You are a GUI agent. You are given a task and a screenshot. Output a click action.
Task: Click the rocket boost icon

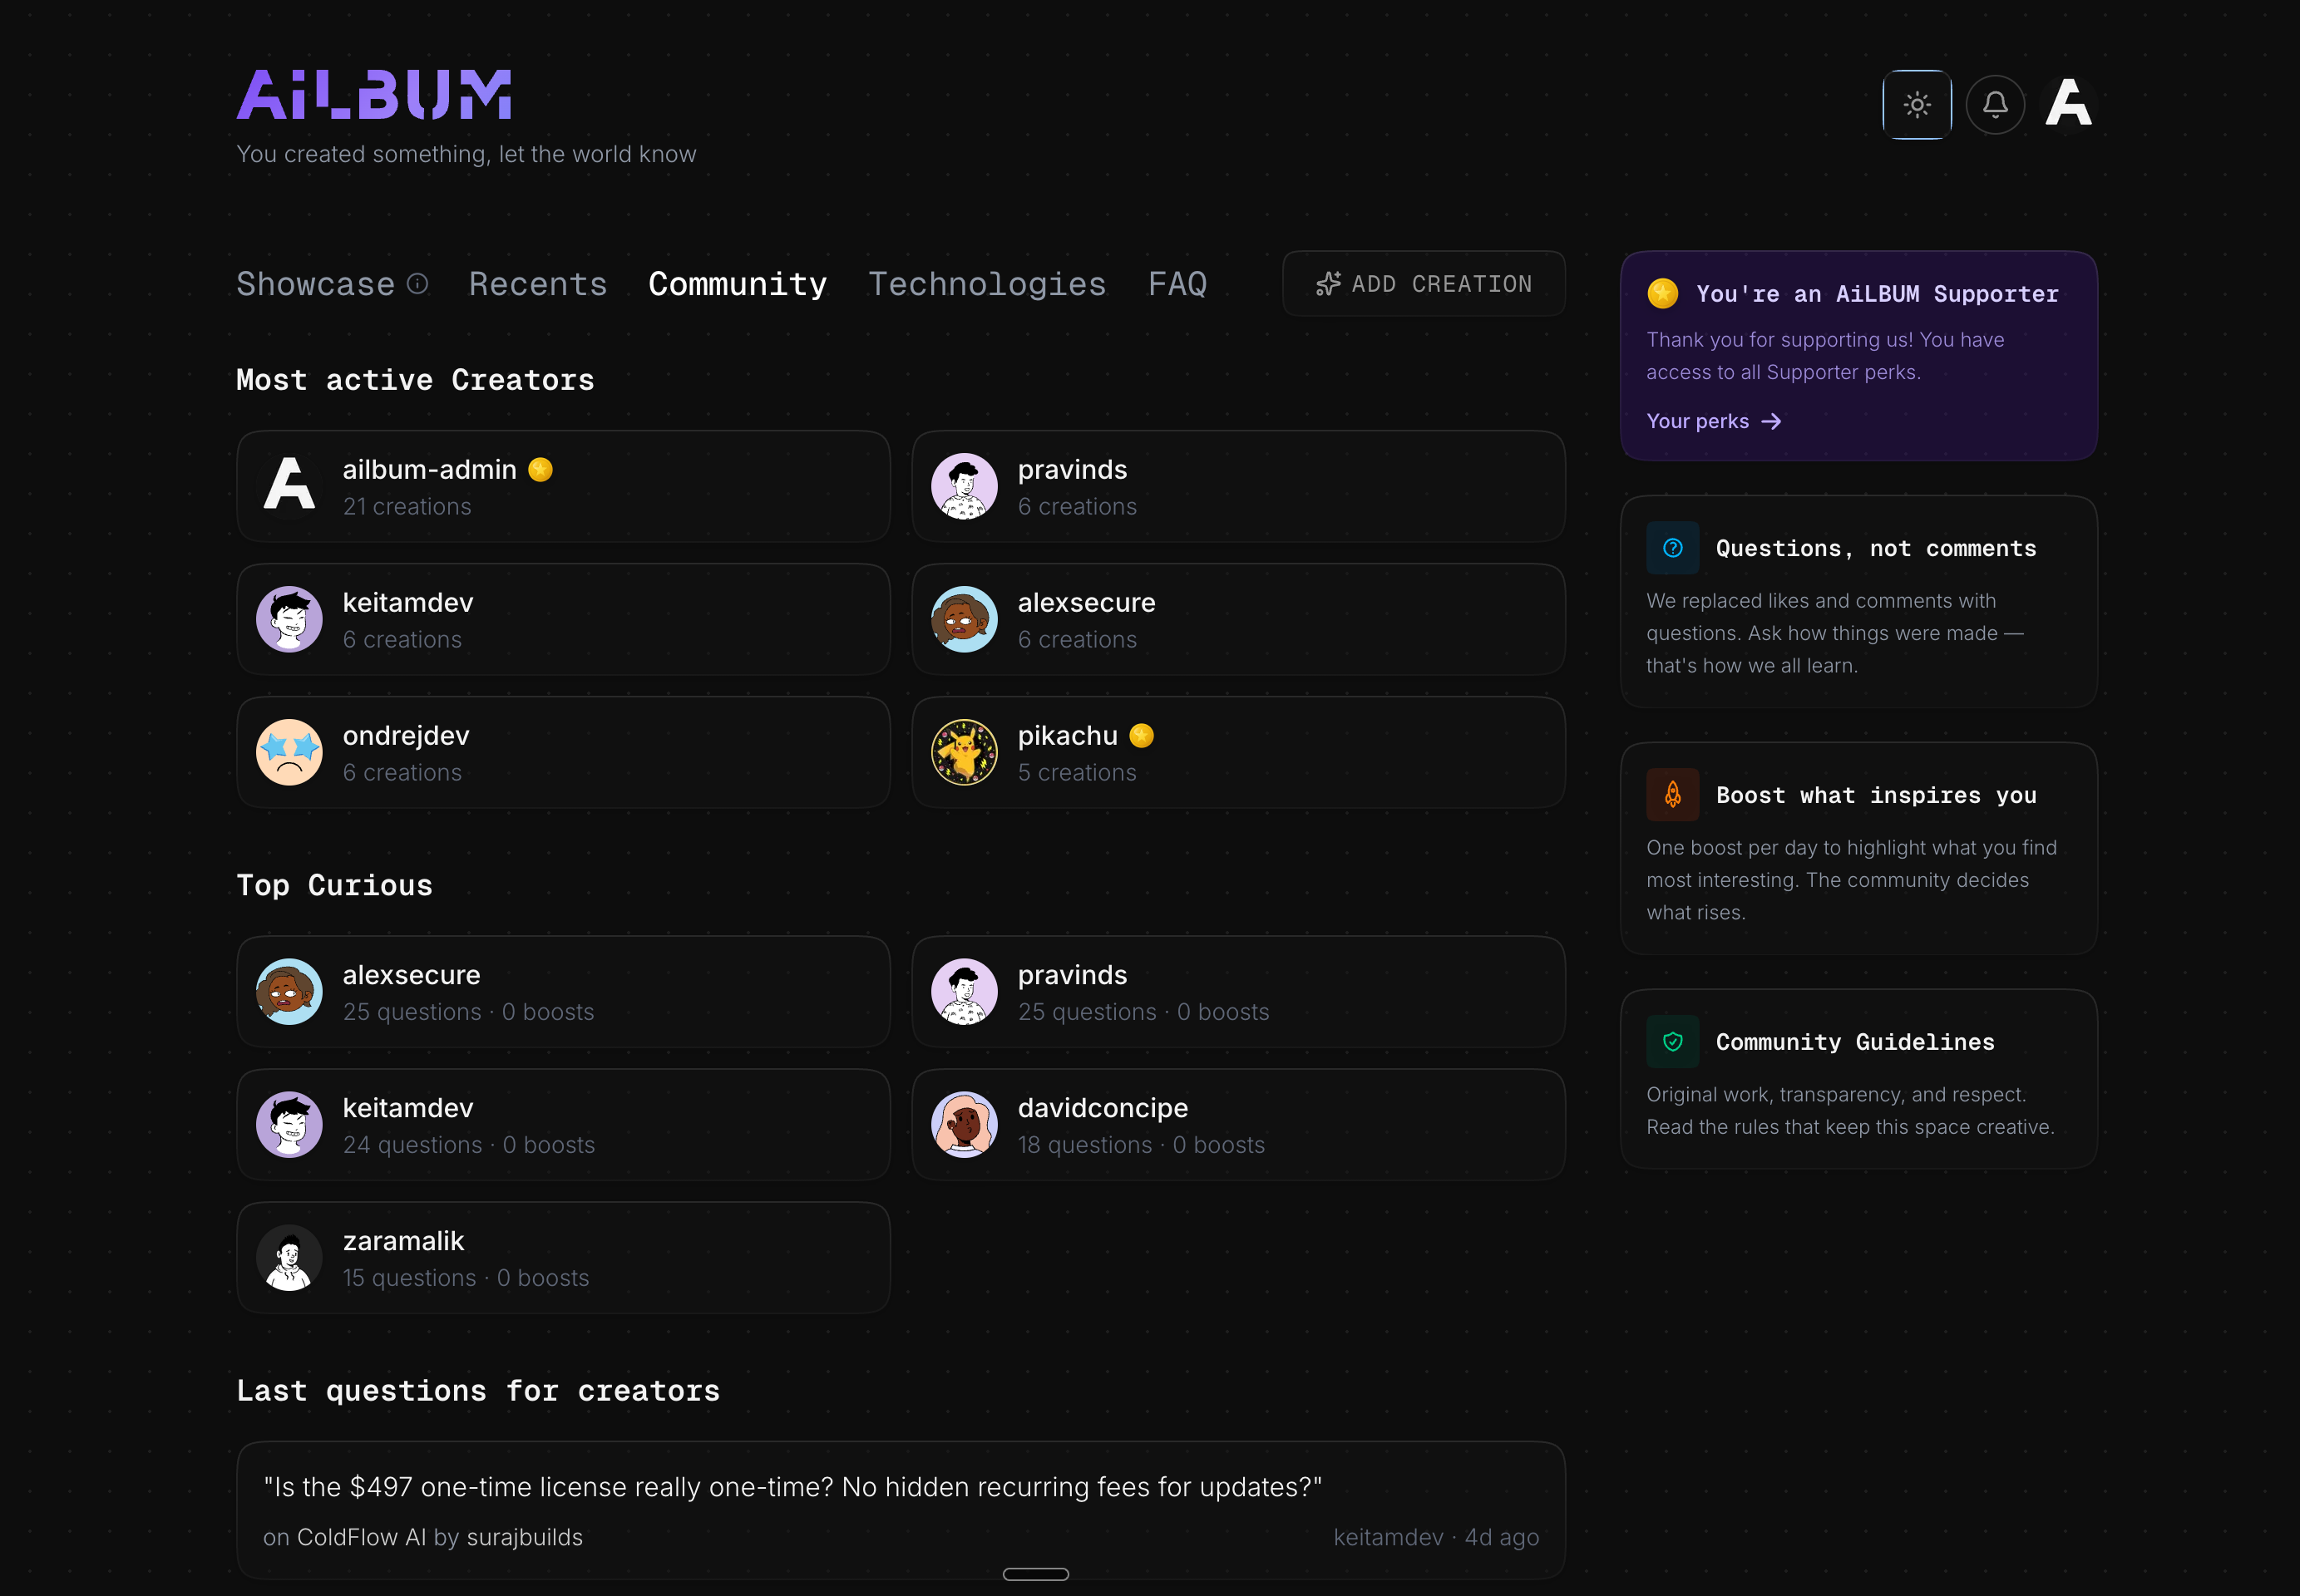tap(1673, 795)
